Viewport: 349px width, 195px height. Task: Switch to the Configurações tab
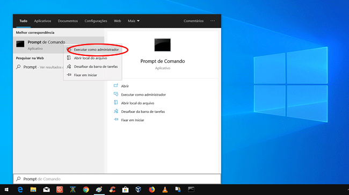tap(96, 21)
